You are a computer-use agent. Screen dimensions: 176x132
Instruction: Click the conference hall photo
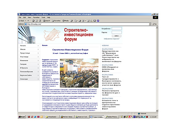pos(79,73)
